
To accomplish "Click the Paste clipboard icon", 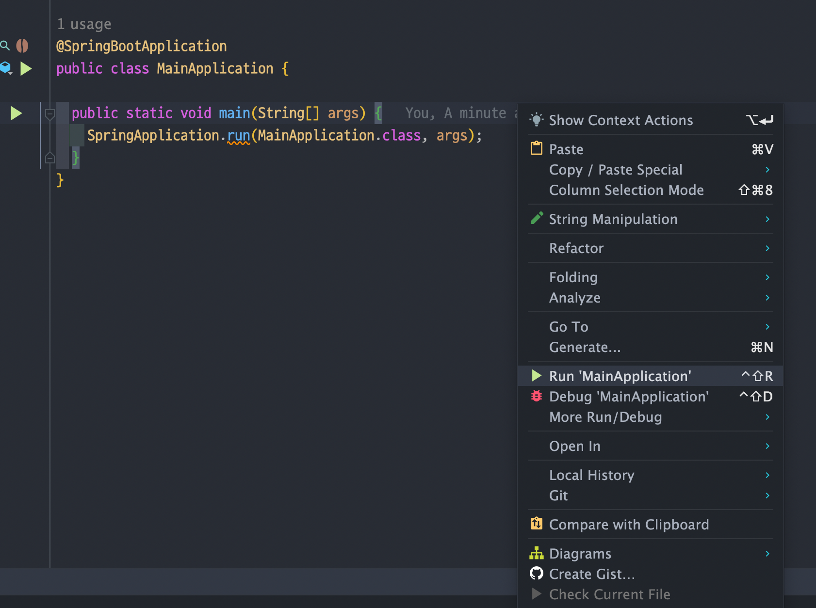I will tap(536, 148).
